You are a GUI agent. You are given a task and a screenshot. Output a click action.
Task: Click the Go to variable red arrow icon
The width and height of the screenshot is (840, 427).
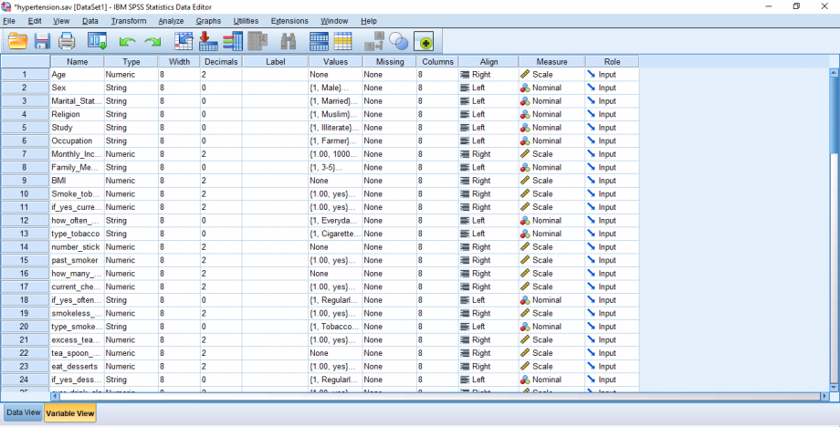(208, 41)
